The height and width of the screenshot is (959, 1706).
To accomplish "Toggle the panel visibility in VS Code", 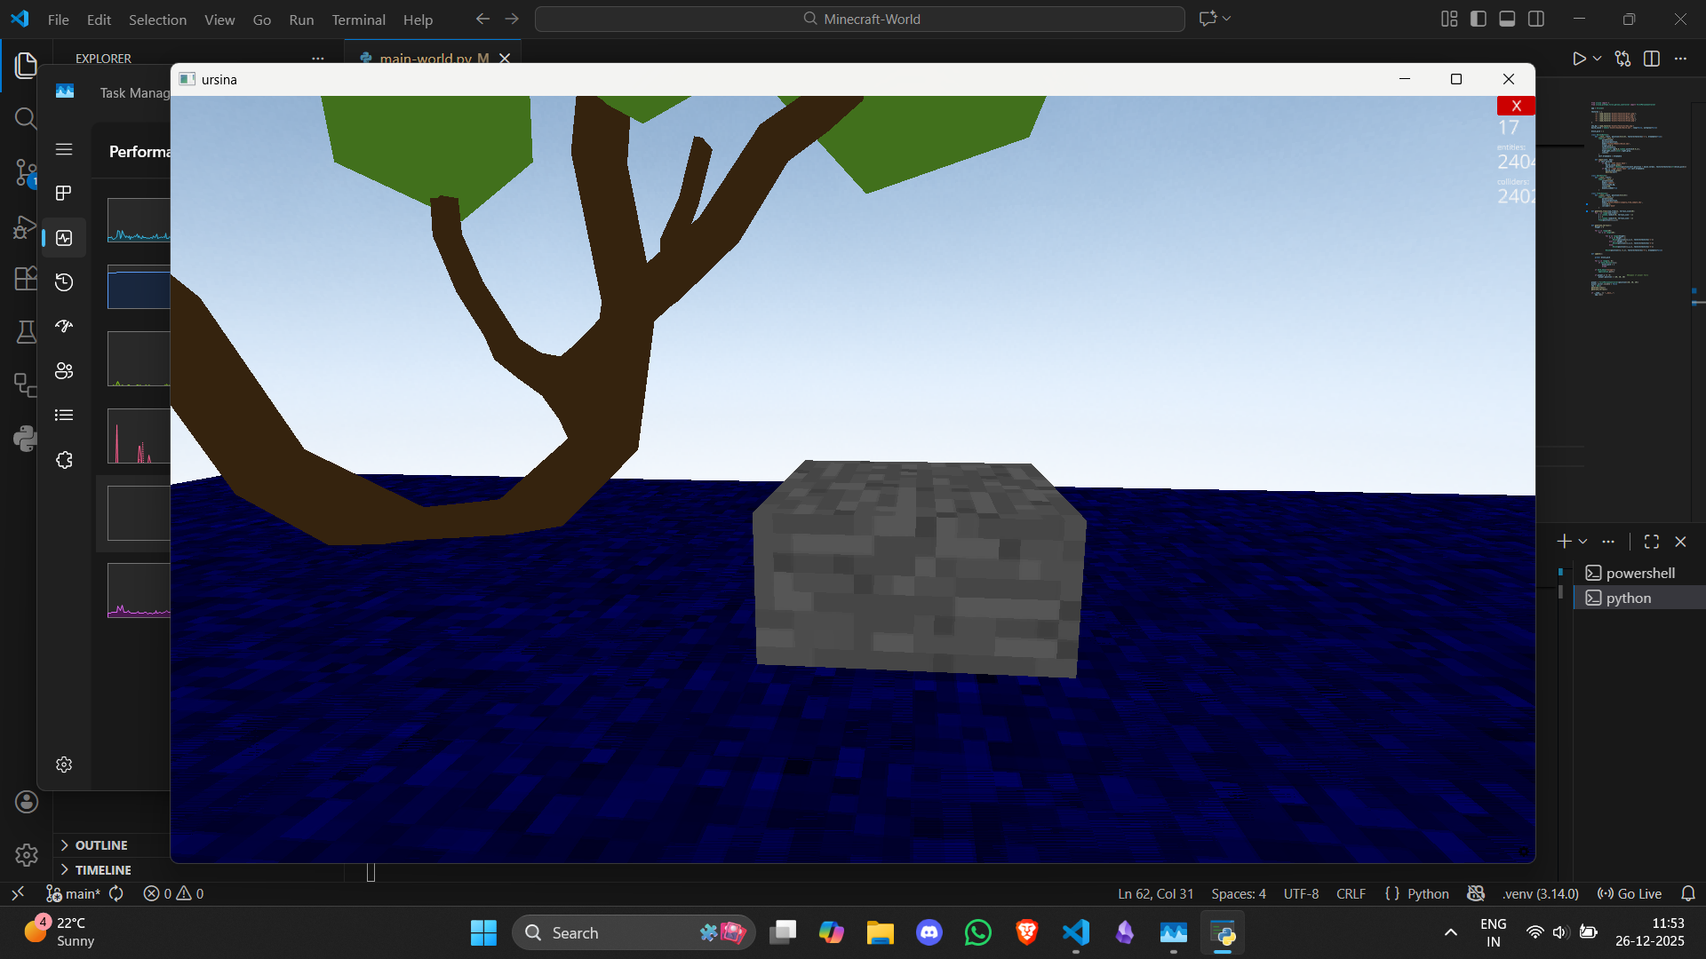I will click(x=1508, y=19).
